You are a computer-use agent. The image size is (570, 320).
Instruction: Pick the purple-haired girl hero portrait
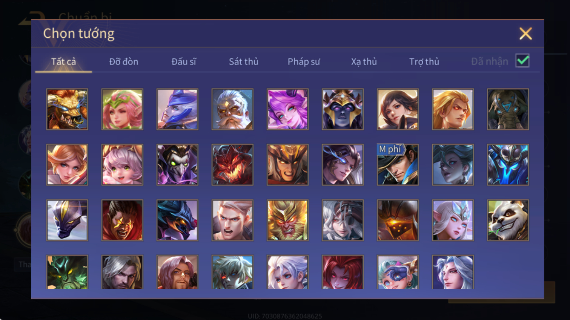point(287,109)
